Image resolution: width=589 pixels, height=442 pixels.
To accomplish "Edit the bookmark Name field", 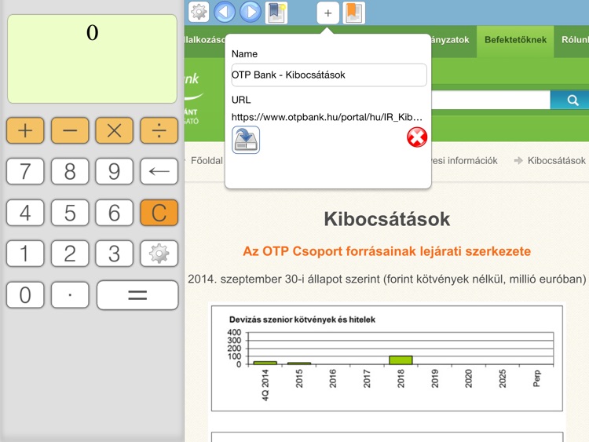I will (x=329, y=75).
